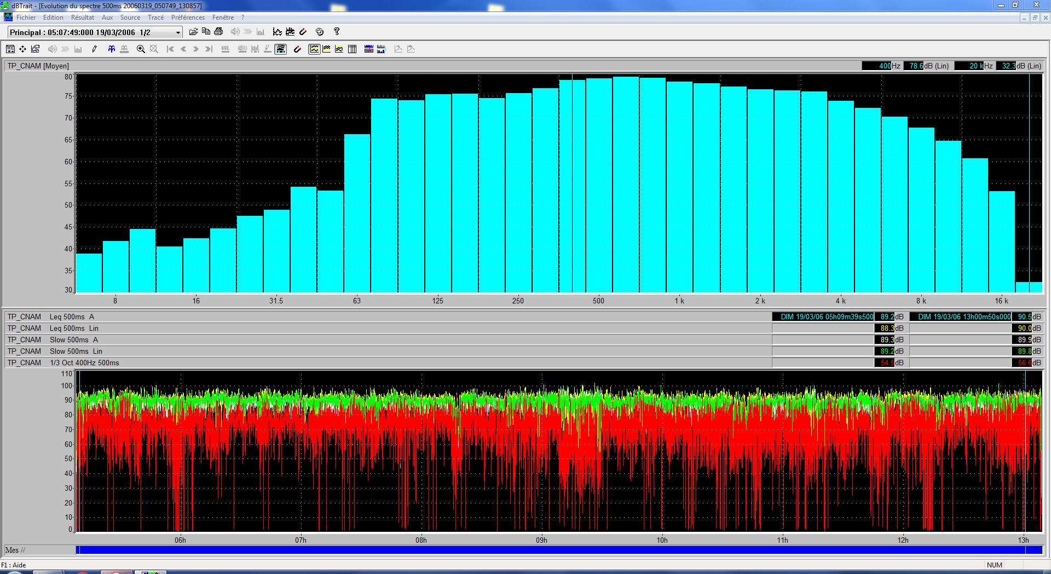
Task: Click the zoom in magnifier icon
Action: 141,49
